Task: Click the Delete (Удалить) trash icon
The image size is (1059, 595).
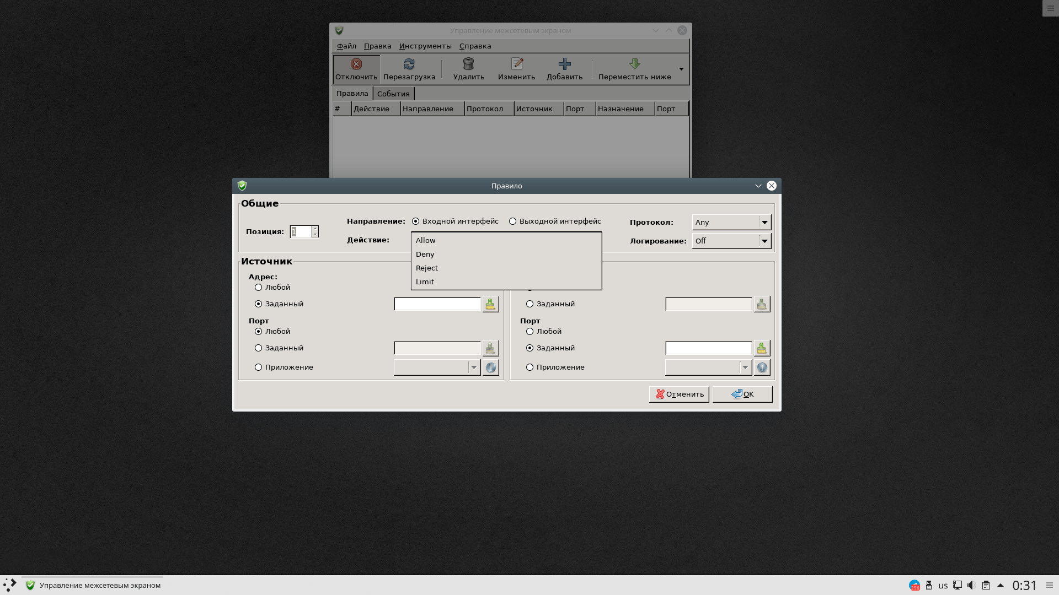Action: click(468, 64)
